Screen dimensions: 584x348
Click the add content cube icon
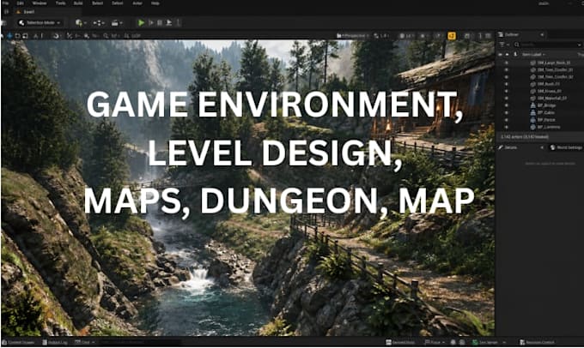[x=80, y=23]
